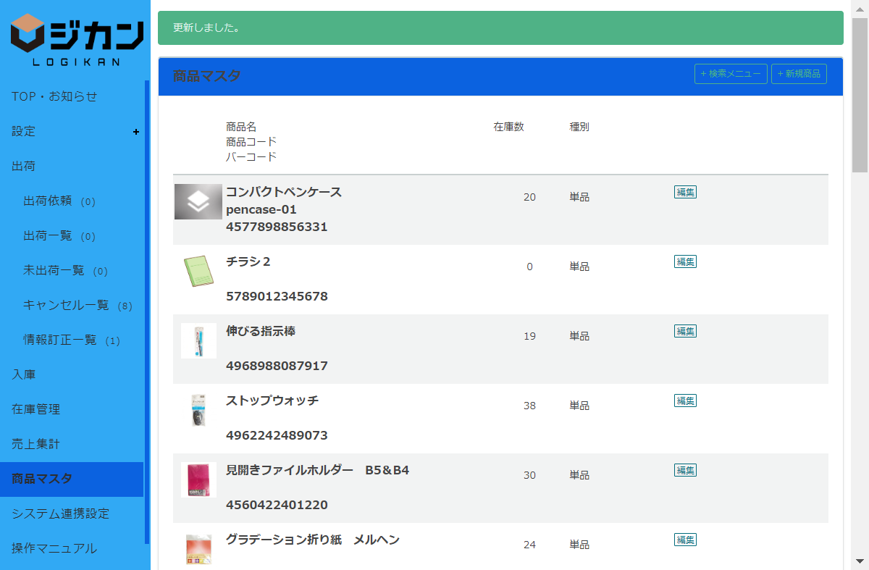This screenshot has width=869, height=570.
Task: Edit the ストップウォッチ product entry
Action: point(685,401)
